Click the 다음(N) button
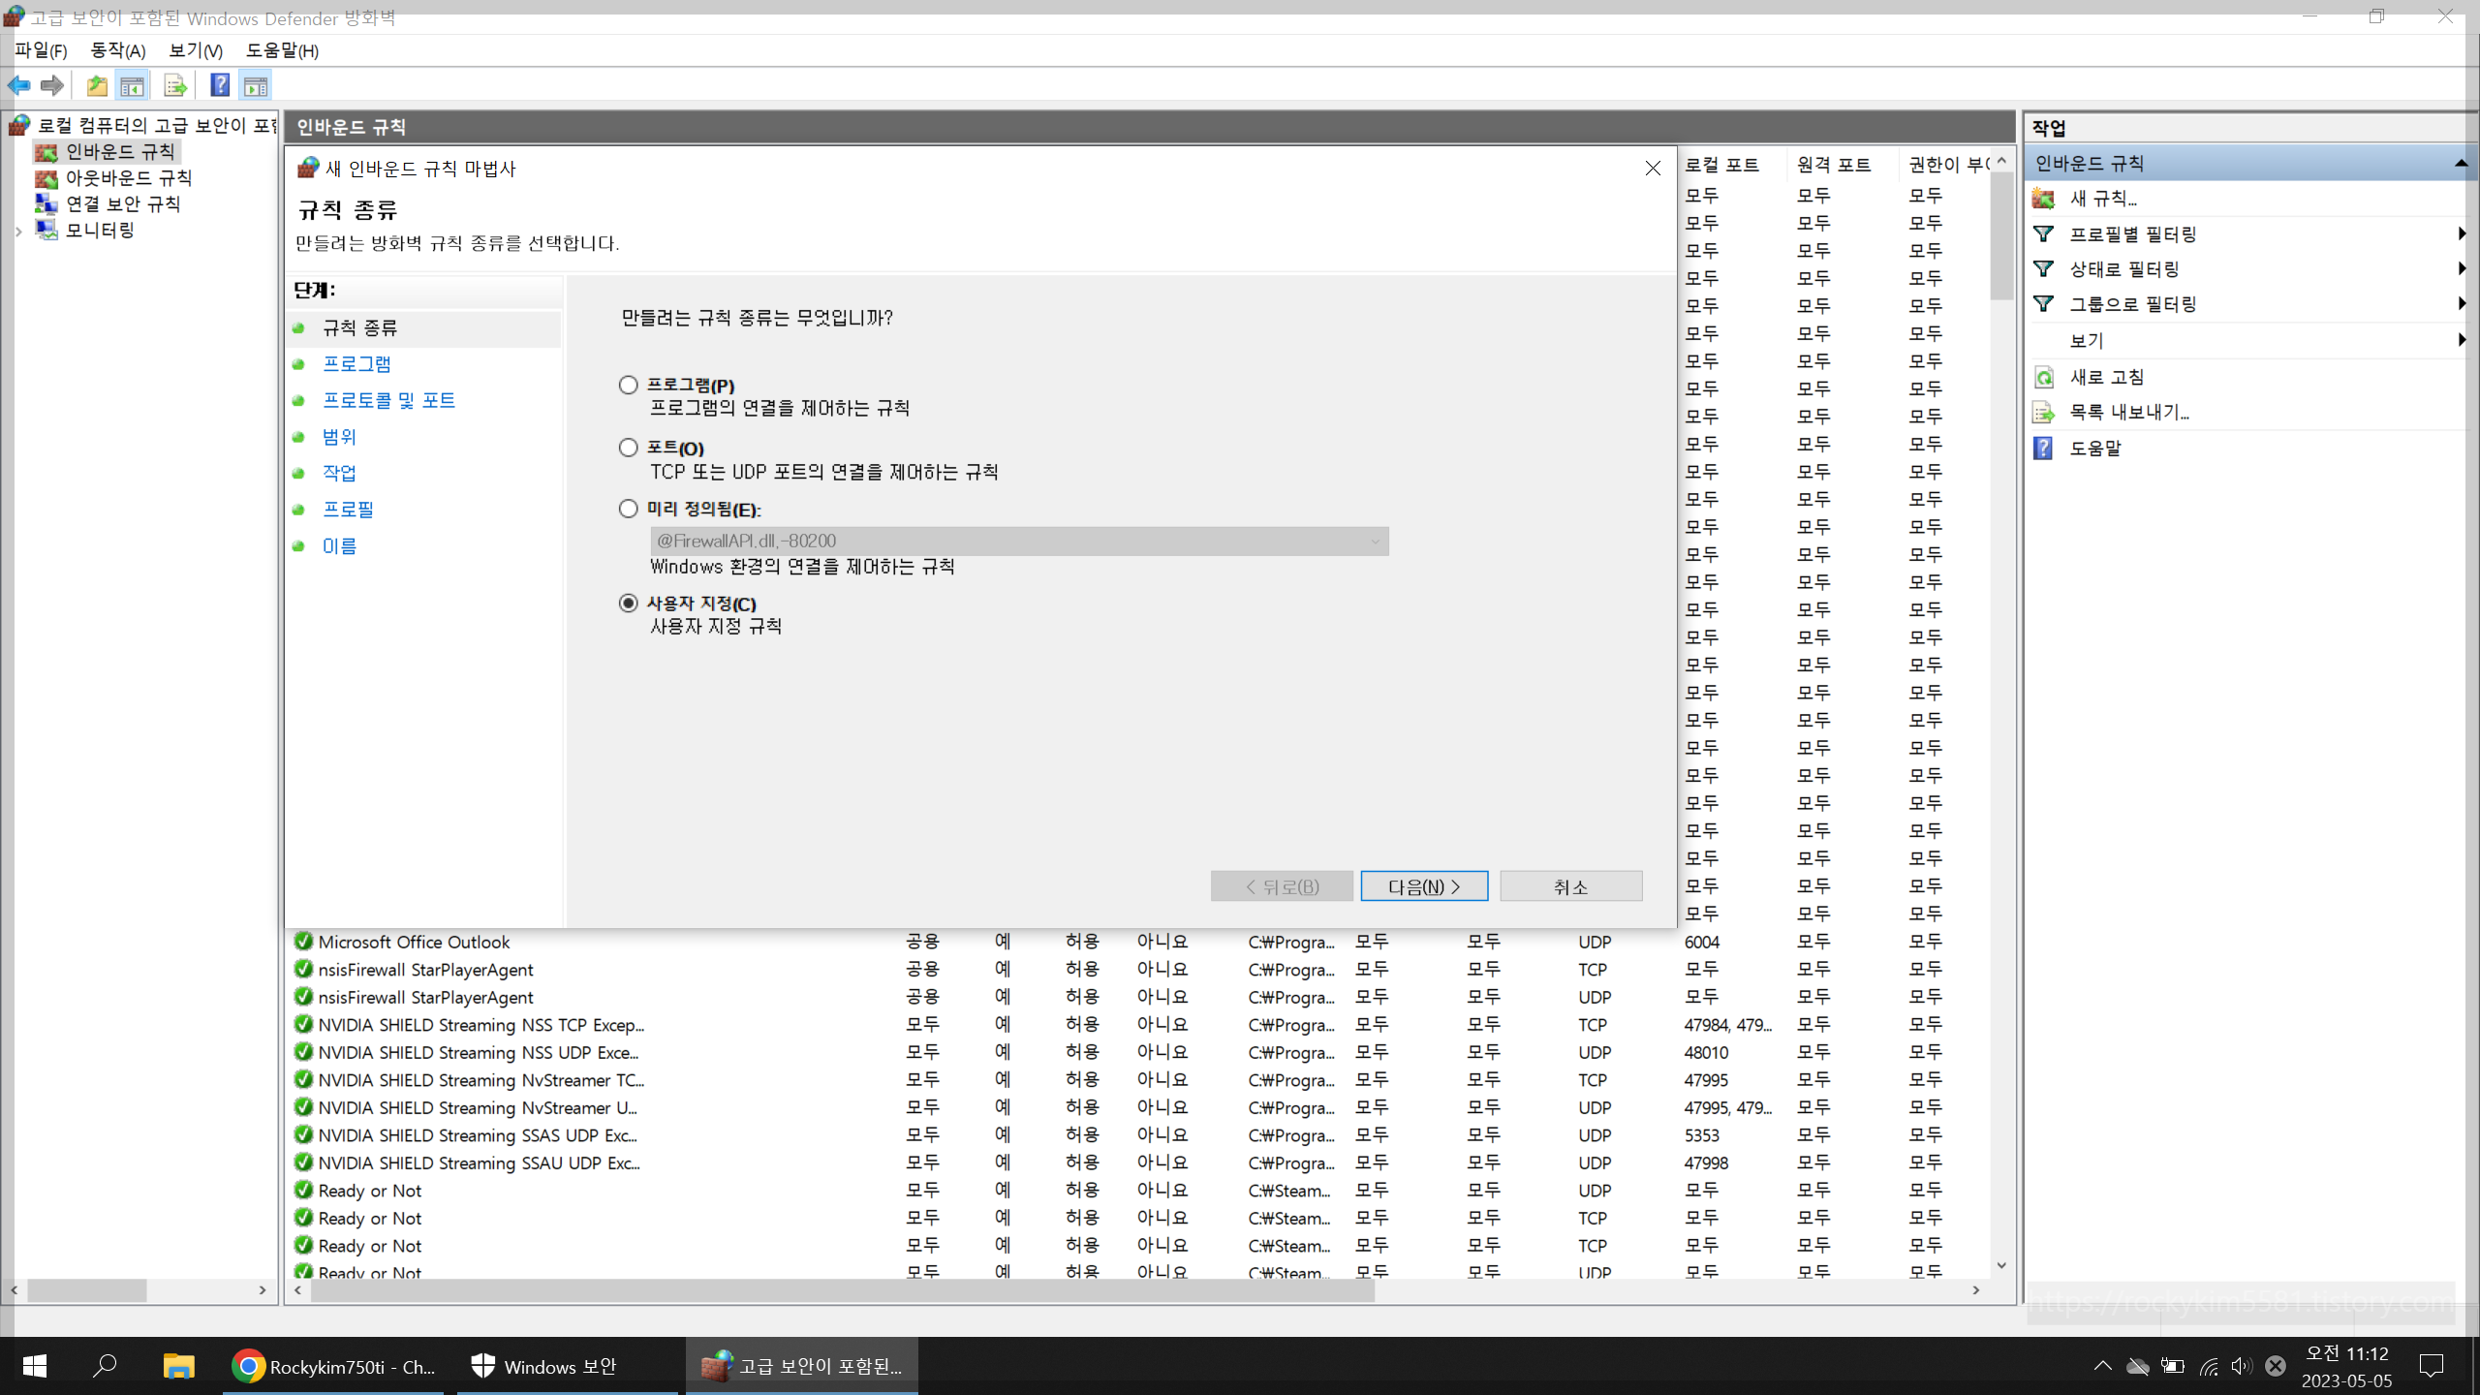Screen dimensions: 2480x1395 (x=1424, y=886)
